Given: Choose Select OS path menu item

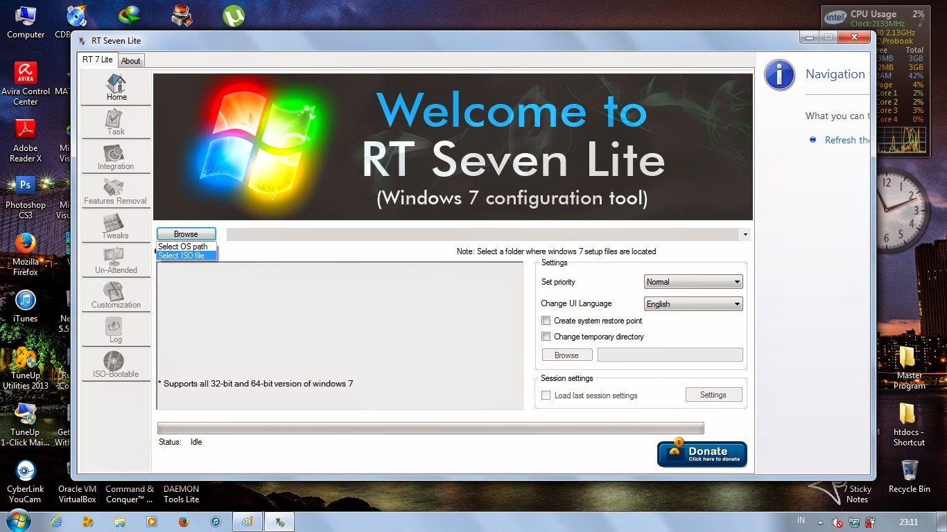Looking at the screenshot, I should coord(186,247).
